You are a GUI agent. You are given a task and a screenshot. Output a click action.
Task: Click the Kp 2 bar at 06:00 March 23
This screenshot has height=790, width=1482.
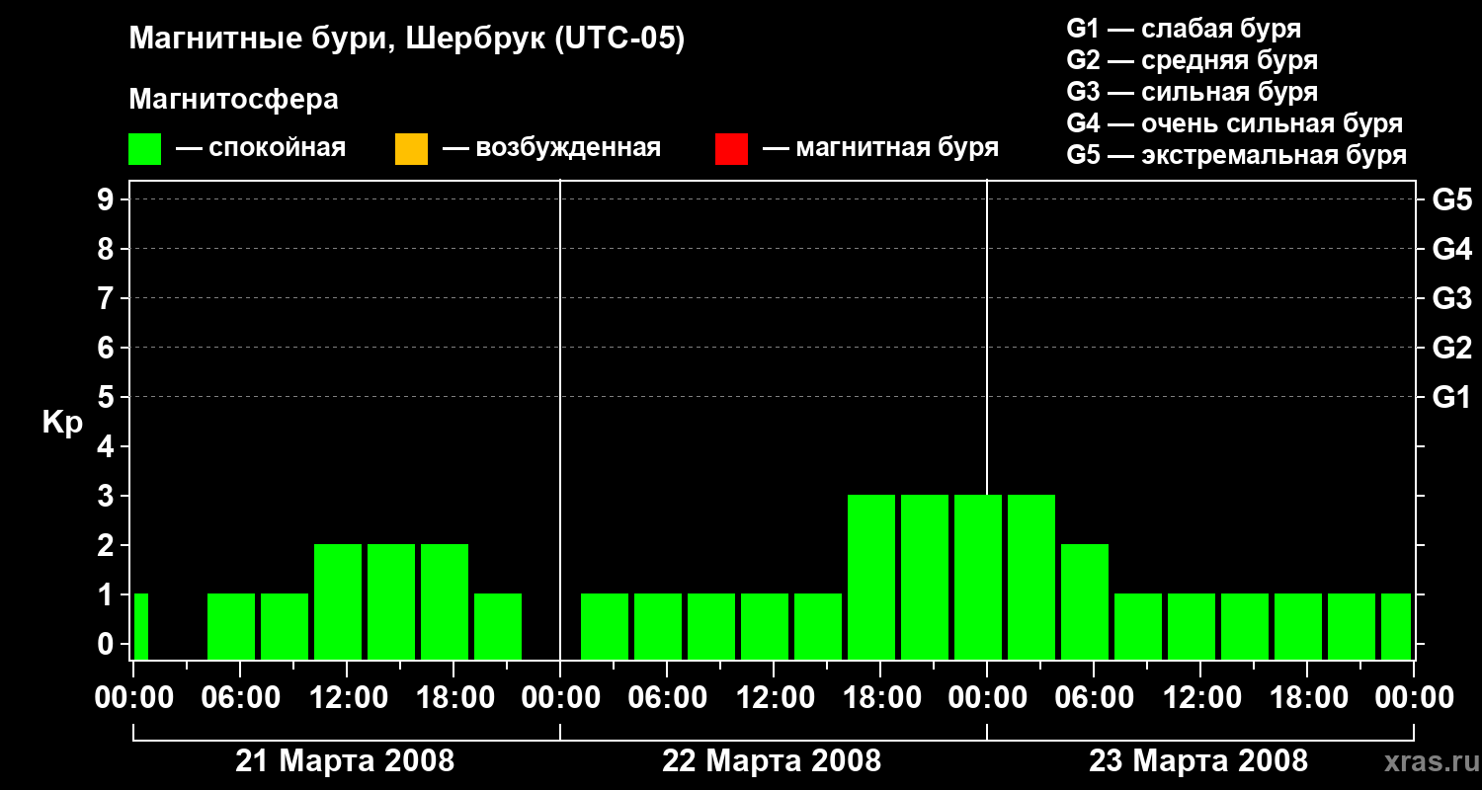[x=1085, y=601]
